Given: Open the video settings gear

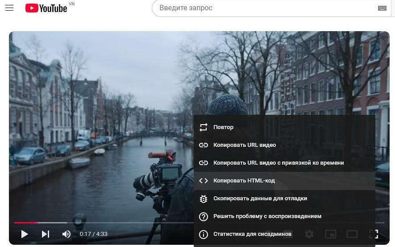Looking at the screenshot, I should click(309, 234).
